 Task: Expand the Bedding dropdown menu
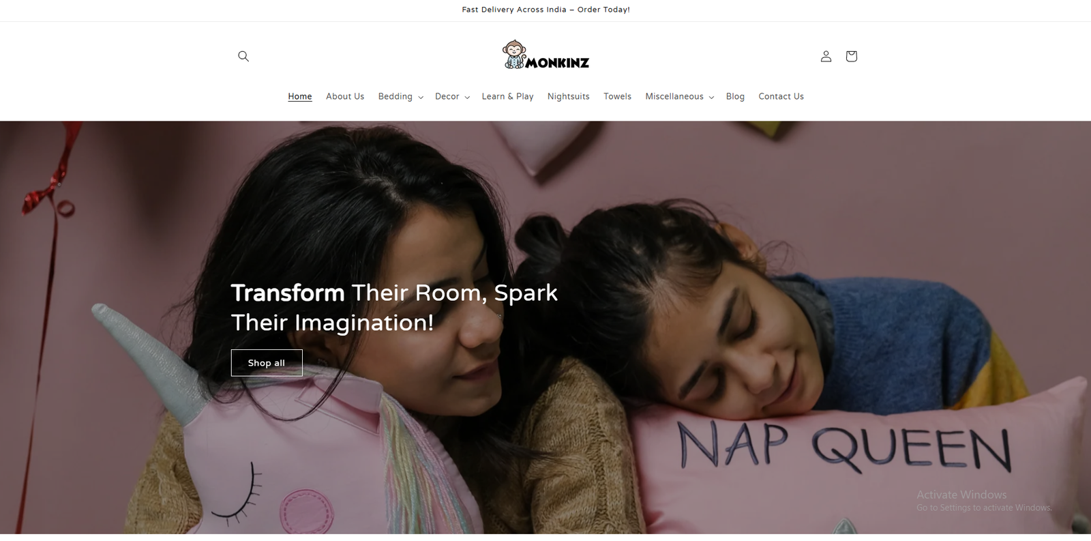click(x=401, y=96)
